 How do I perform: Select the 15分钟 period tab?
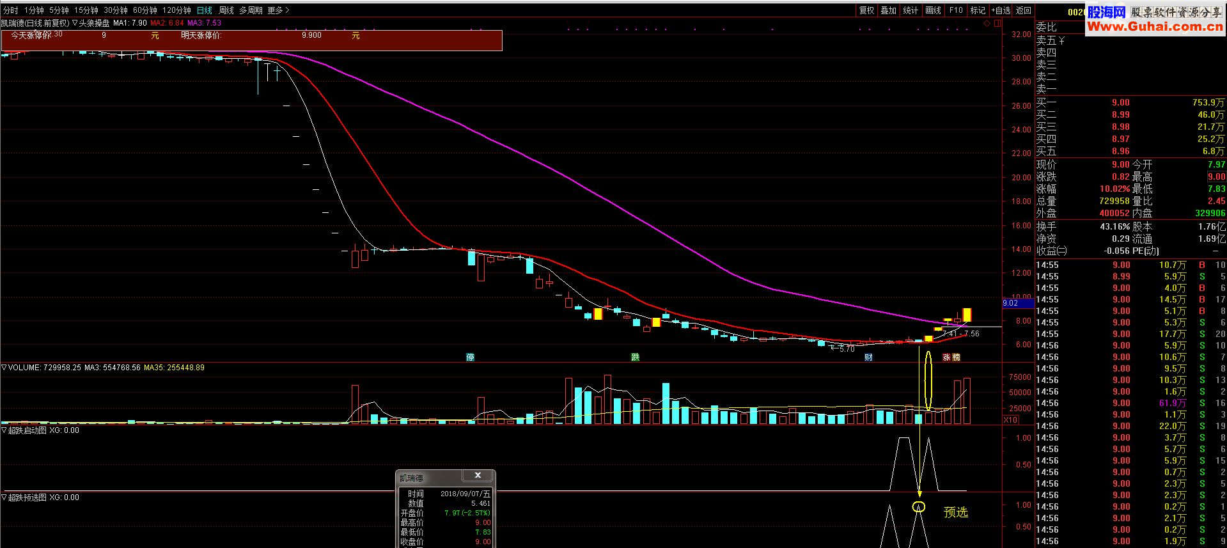pyautogui.click(x=86, y=10)
